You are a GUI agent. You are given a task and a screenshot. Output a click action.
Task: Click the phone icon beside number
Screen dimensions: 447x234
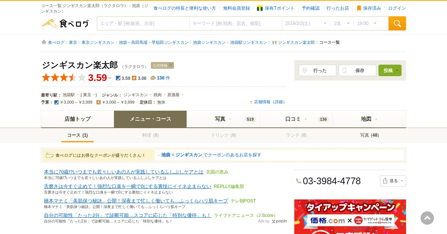(298, 181)
